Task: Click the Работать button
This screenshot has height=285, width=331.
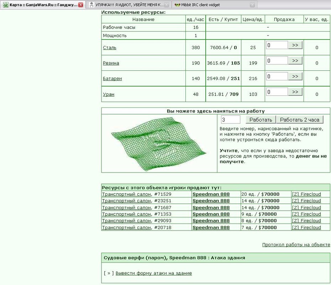Action: pyautogui.click(x=261, y=120)
